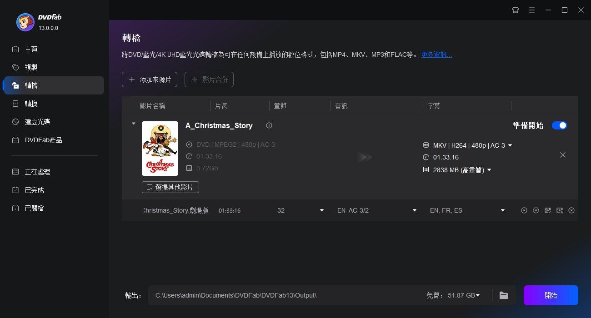Click the A_Christmas_Story title text
Screen dimensions: 591x318
click(219, 125)
